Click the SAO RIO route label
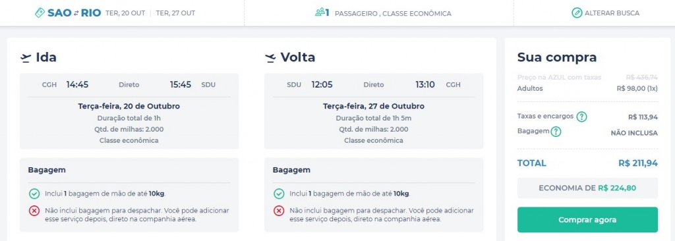This screenshot has width=675, height=241. tap(74, 13)
